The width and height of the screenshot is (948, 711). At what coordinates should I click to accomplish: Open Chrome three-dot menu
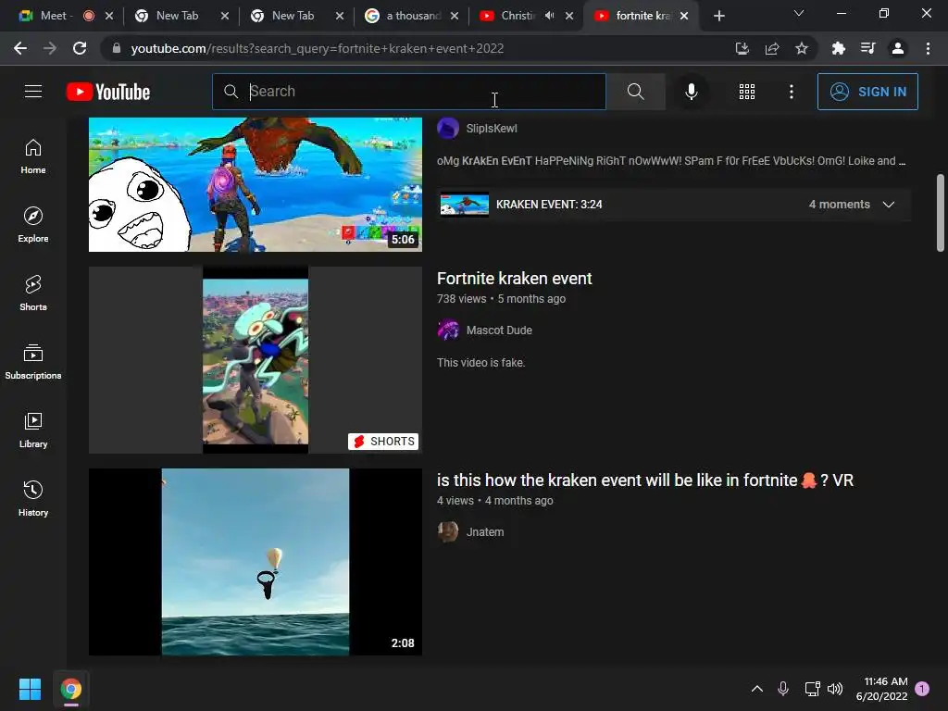tap(928, 48)
